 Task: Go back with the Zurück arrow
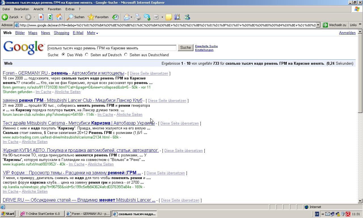coord(10,17)
